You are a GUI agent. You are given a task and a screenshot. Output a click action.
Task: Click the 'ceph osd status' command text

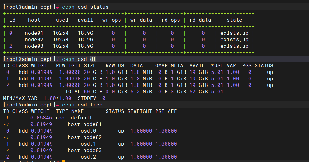click(85, 7)
